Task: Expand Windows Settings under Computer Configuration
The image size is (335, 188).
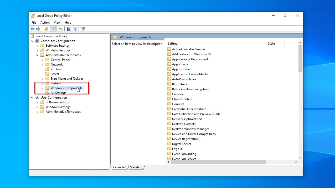Action: (x=37, y=50)
